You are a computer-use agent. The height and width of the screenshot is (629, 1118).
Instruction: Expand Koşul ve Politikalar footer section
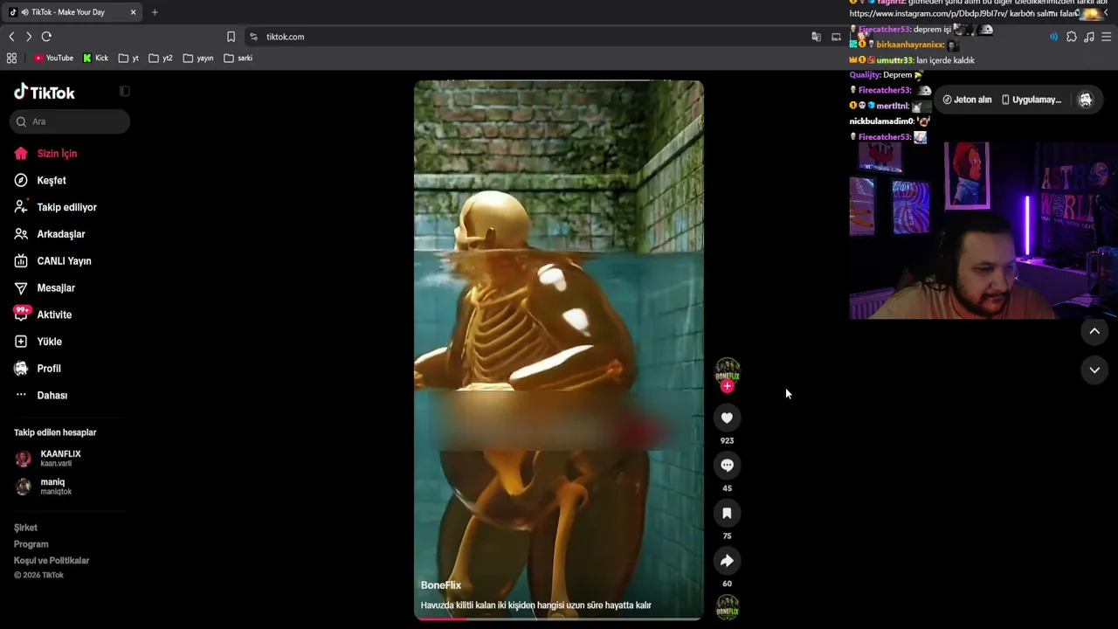click(x=52, y=561)
